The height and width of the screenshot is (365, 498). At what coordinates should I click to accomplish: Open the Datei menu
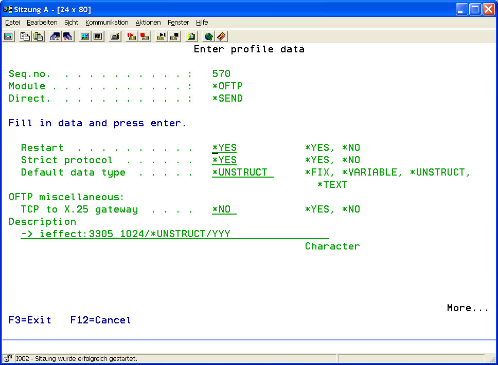[x=12, y=23]
